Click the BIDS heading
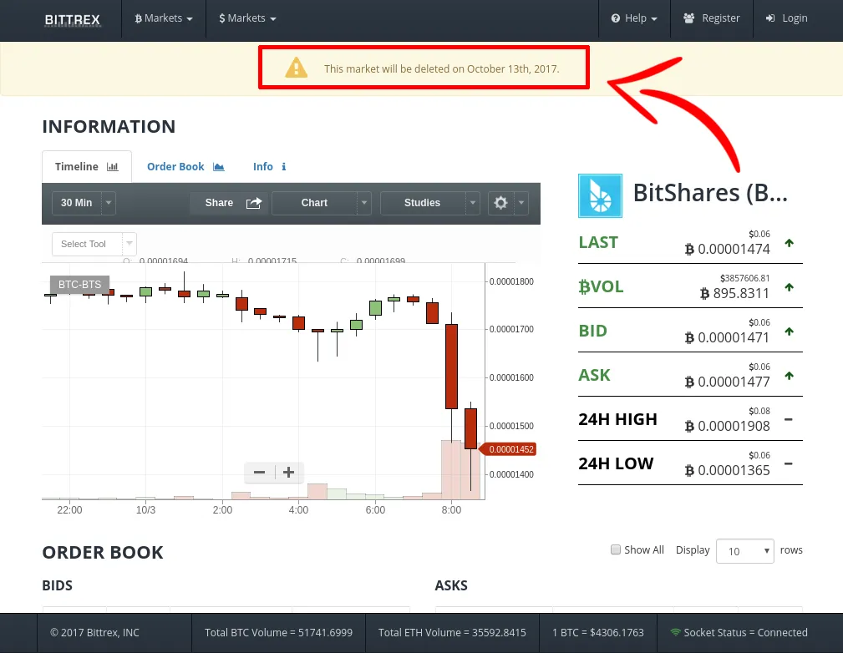The image size is (843, 653). pos(57,585)
